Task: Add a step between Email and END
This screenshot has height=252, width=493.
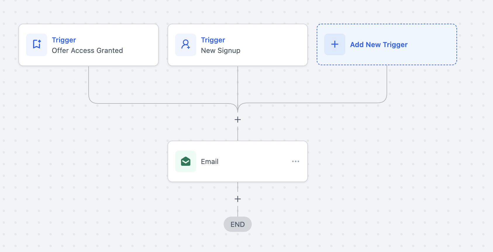Action: tap(238, 199)
